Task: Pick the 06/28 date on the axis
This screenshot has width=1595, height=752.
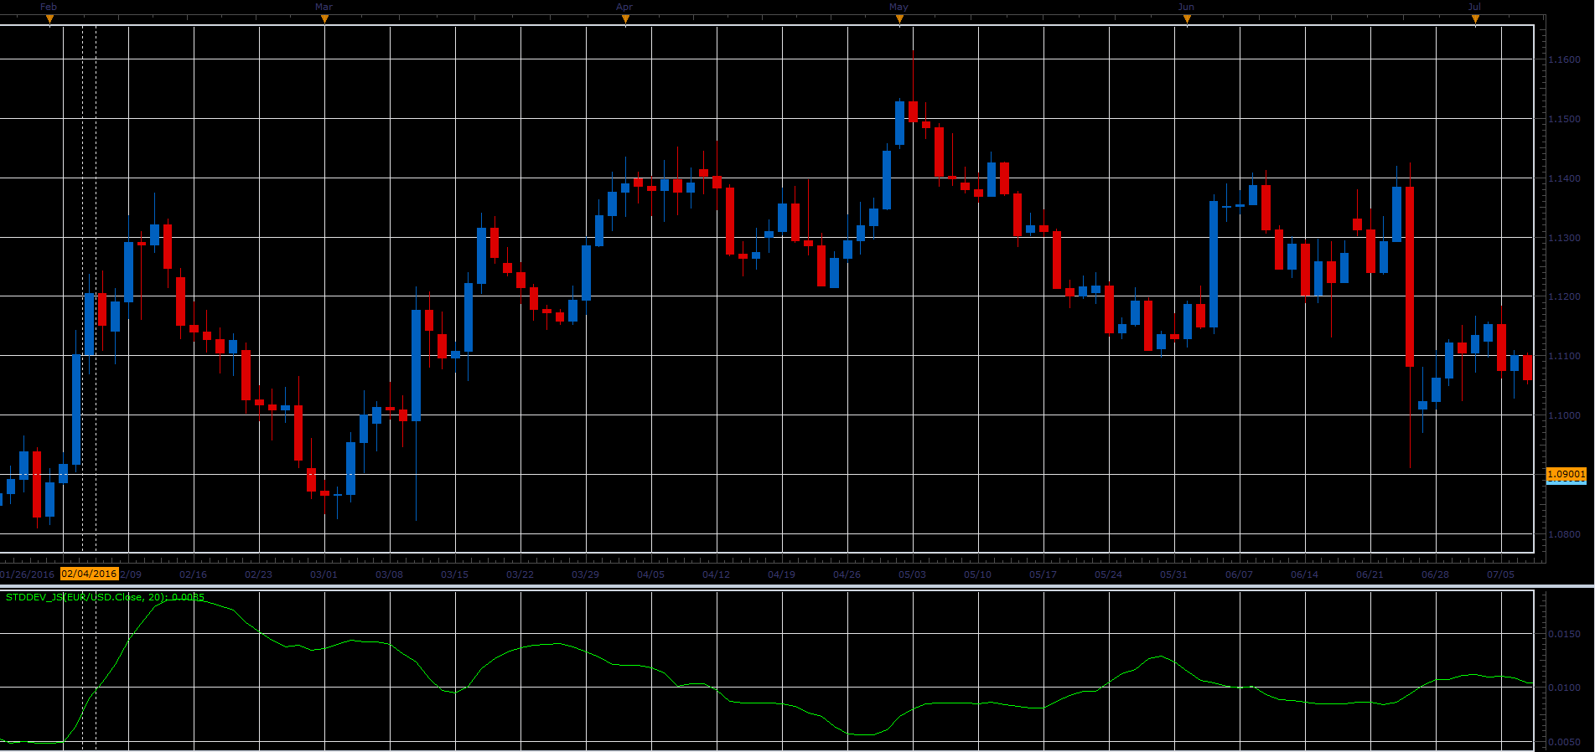Action: click(x=1435, y=574)
